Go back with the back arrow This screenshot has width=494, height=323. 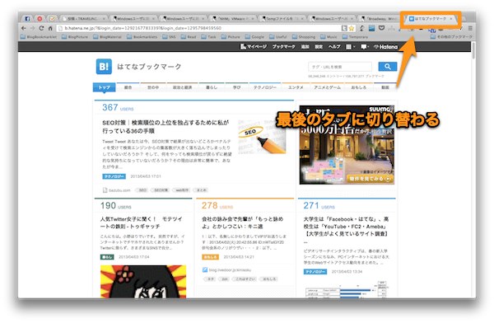[24, 28]
